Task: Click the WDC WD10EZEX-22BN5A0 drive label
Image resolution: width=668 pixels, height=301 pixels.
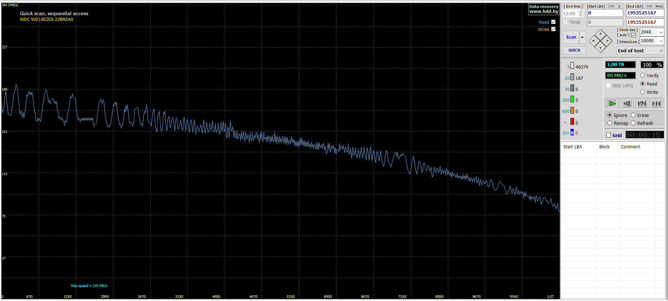Action: 47,19
